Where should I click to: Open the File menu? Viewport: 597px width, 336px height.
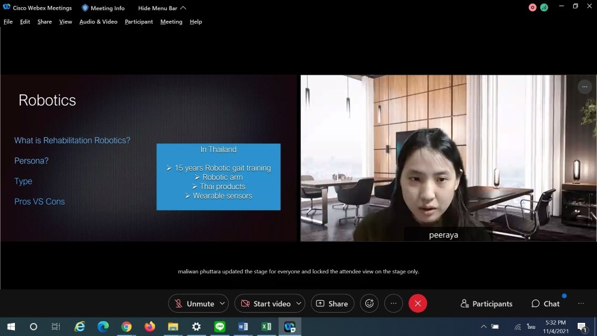(x=8, y=21)
